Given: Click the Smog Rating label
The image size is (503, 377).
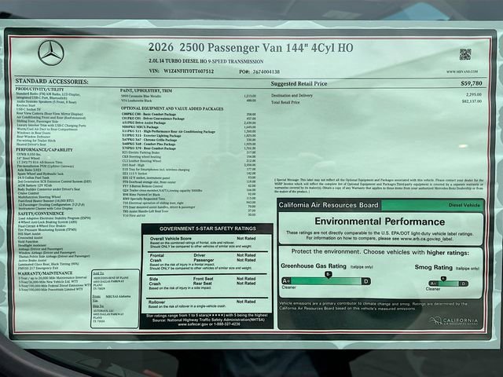Looking at the screenshot, I should (433, 267).
